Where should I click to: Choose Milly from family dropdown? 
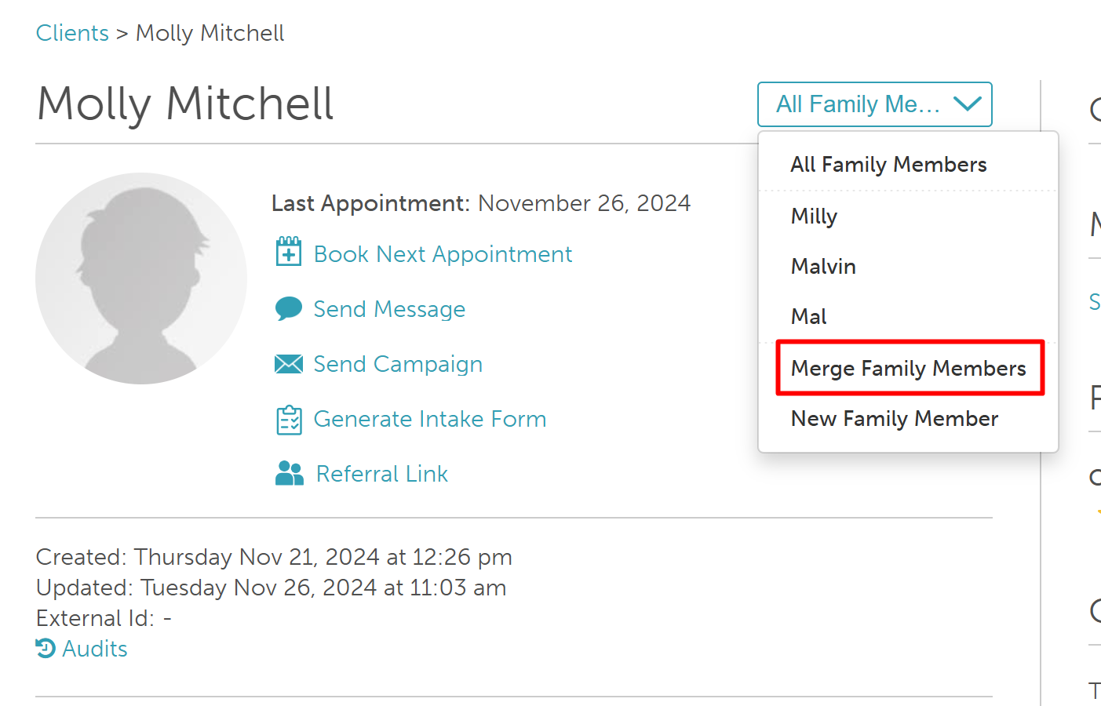coord(814,217)
